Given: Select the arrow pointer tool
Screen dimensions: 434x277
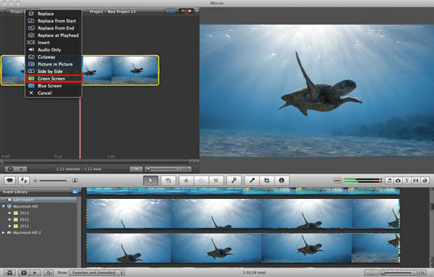Looking at the screenshot, I should 150,180.
